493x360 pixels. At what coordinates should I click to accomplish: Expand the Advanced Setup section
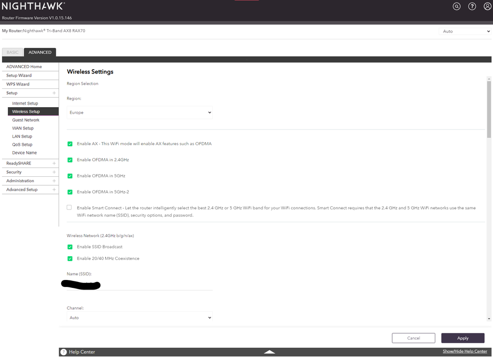[x=54, y=190]
